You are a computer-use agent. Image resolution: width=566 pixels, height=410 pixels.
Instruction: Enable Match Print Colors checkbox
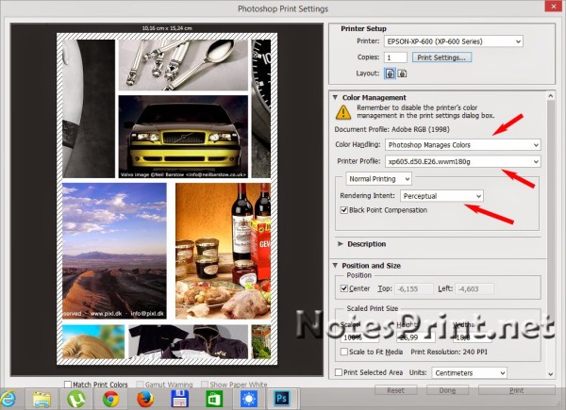[68, 384]
